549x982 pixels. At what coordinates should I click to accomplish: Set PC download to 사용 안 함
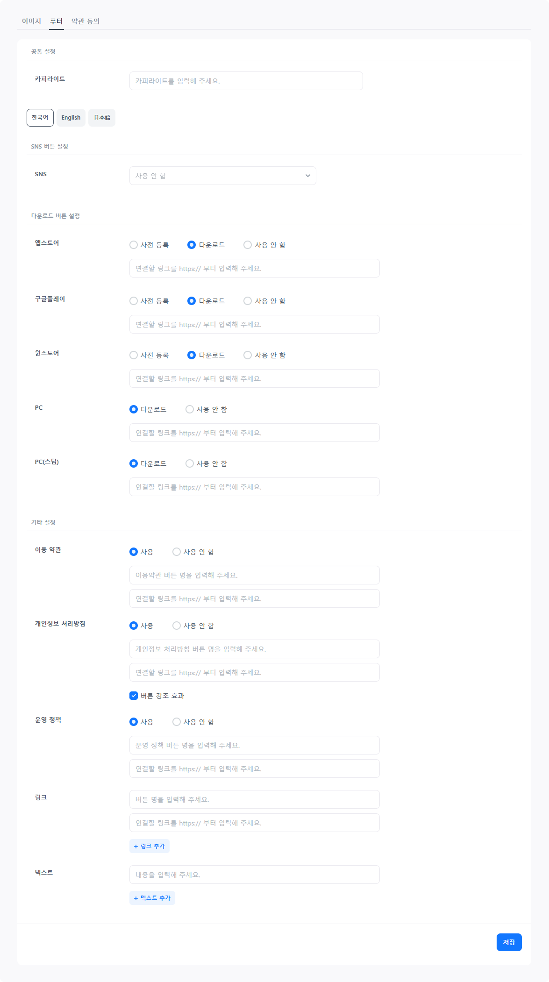(190, 409)
